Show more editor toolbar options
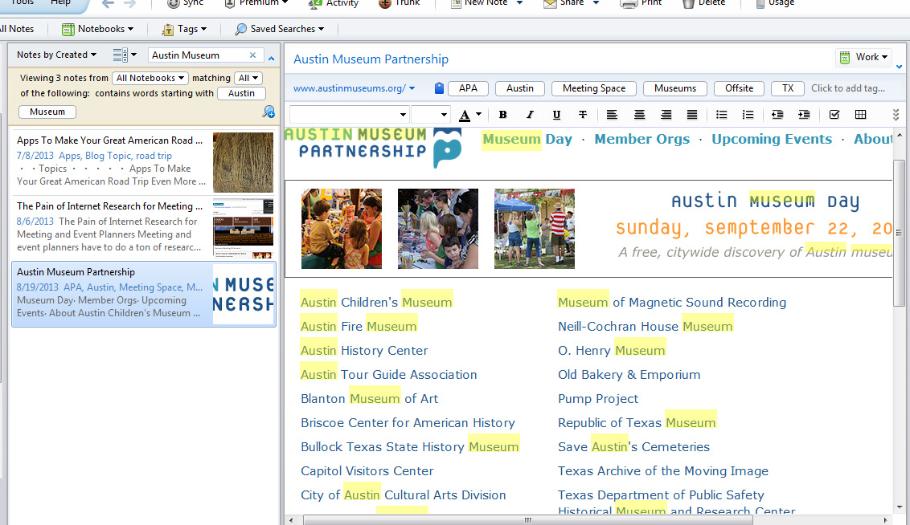Viewport: 910px width, 525px height. (896, 115)
